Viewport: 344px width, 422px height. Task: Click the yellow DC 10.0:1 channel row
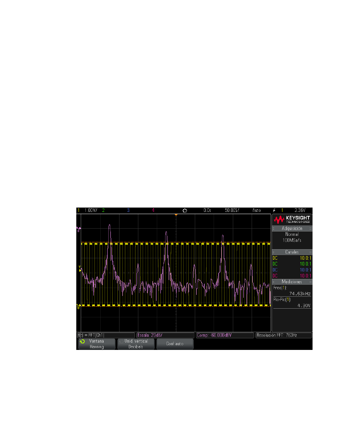coord(292,258)
